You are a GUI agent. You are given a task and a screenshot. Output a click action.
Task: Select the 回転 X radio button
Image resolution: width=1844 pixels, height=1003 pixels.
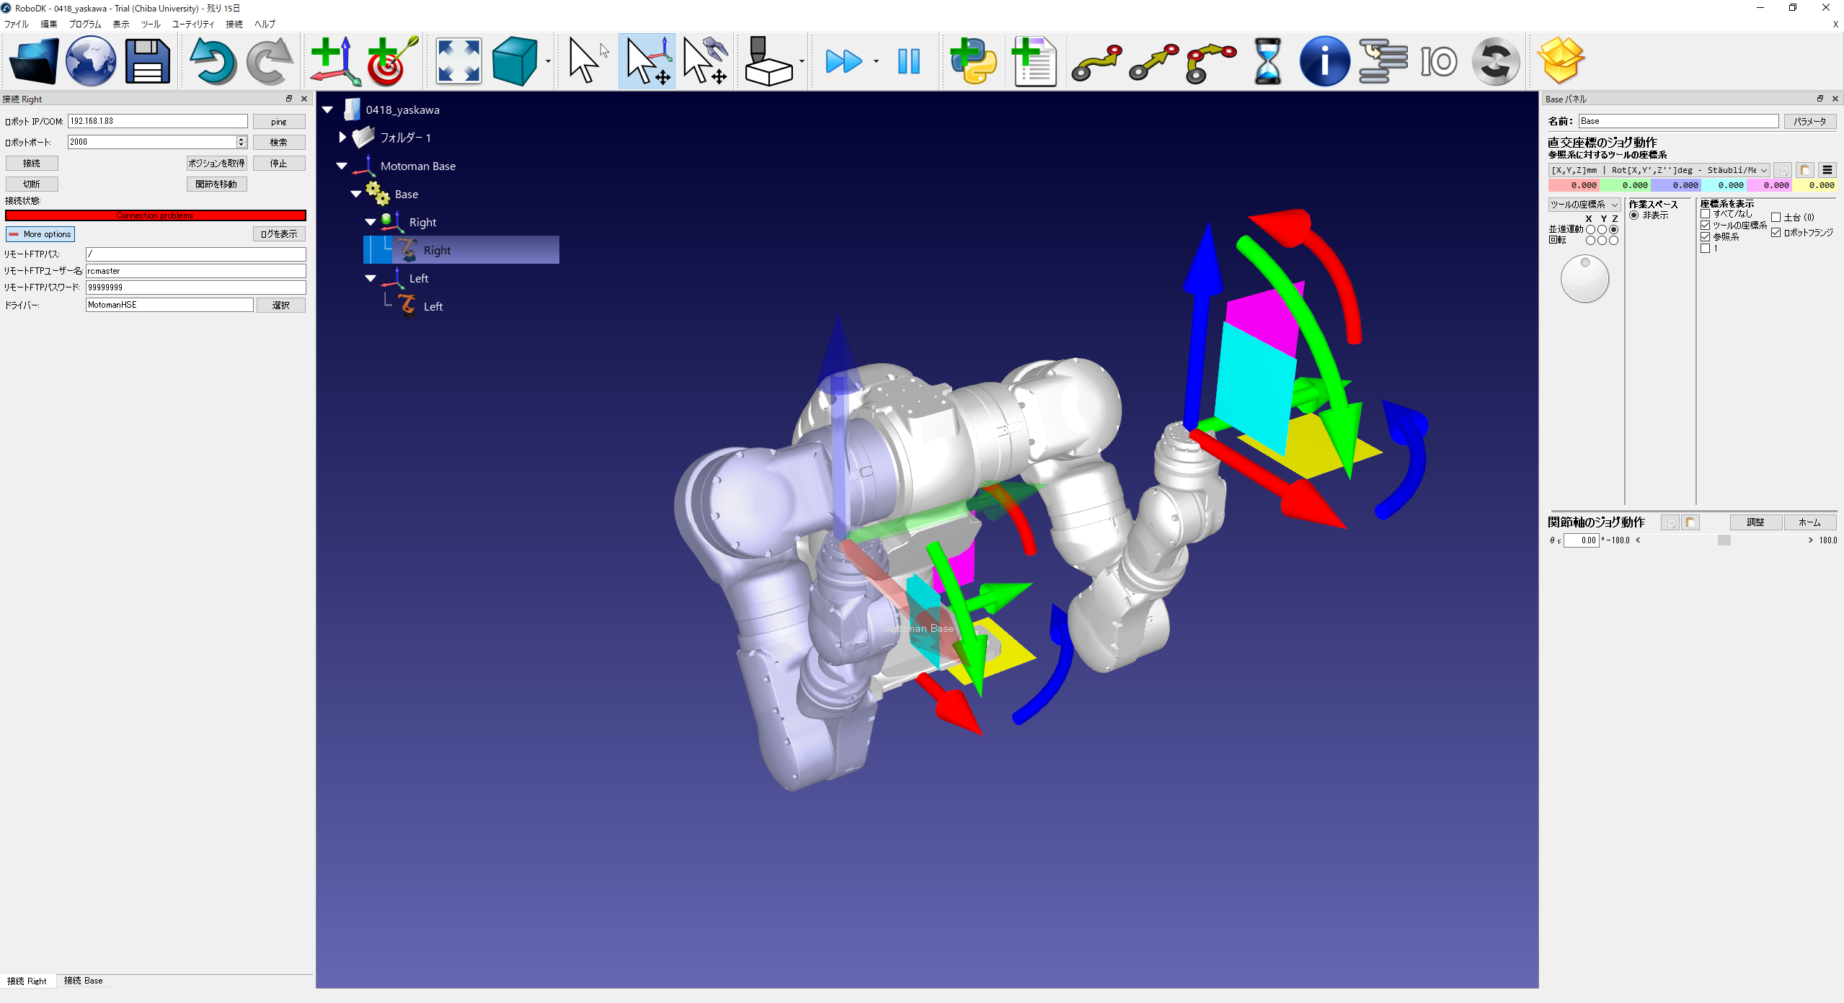1590,241
